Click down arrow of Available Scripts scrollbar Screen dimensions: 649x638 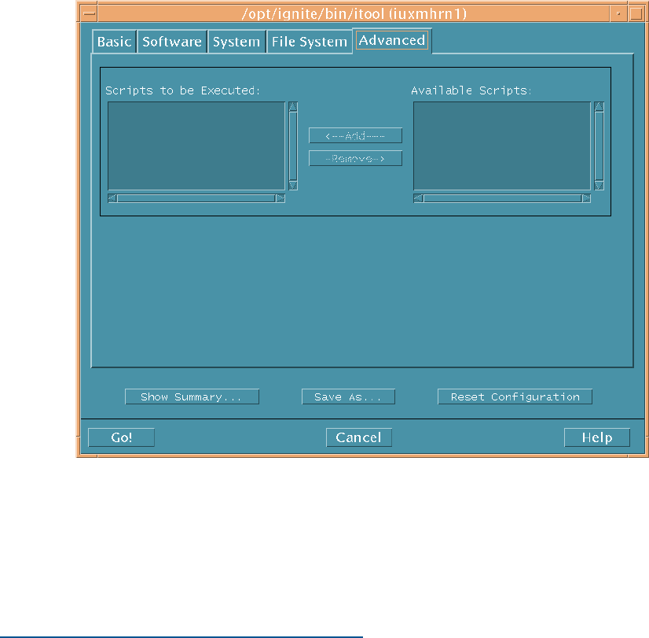[599, 185]
